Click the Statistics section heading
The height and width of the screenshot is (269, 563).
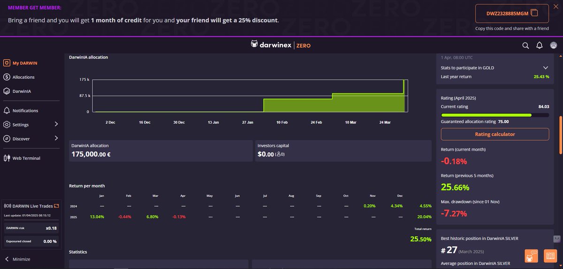(78, 252)
